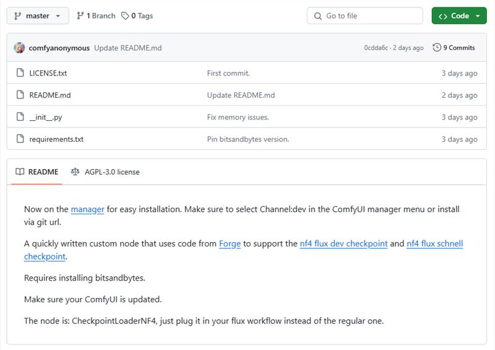Open Update README.md commit in README.md row

pyautogui.click(x=241, y=95)
